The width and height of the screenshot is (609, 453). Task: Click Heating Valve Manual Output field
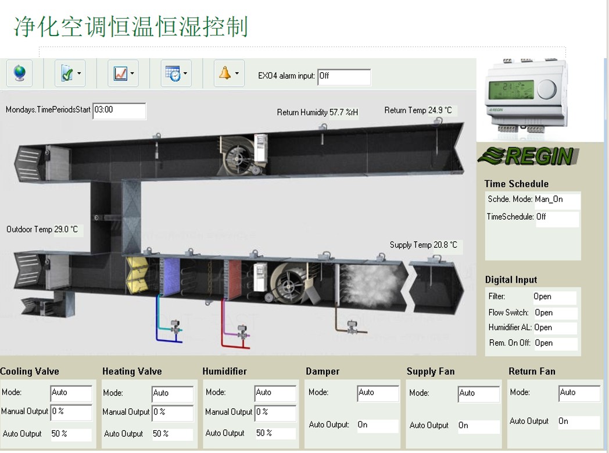173,412
